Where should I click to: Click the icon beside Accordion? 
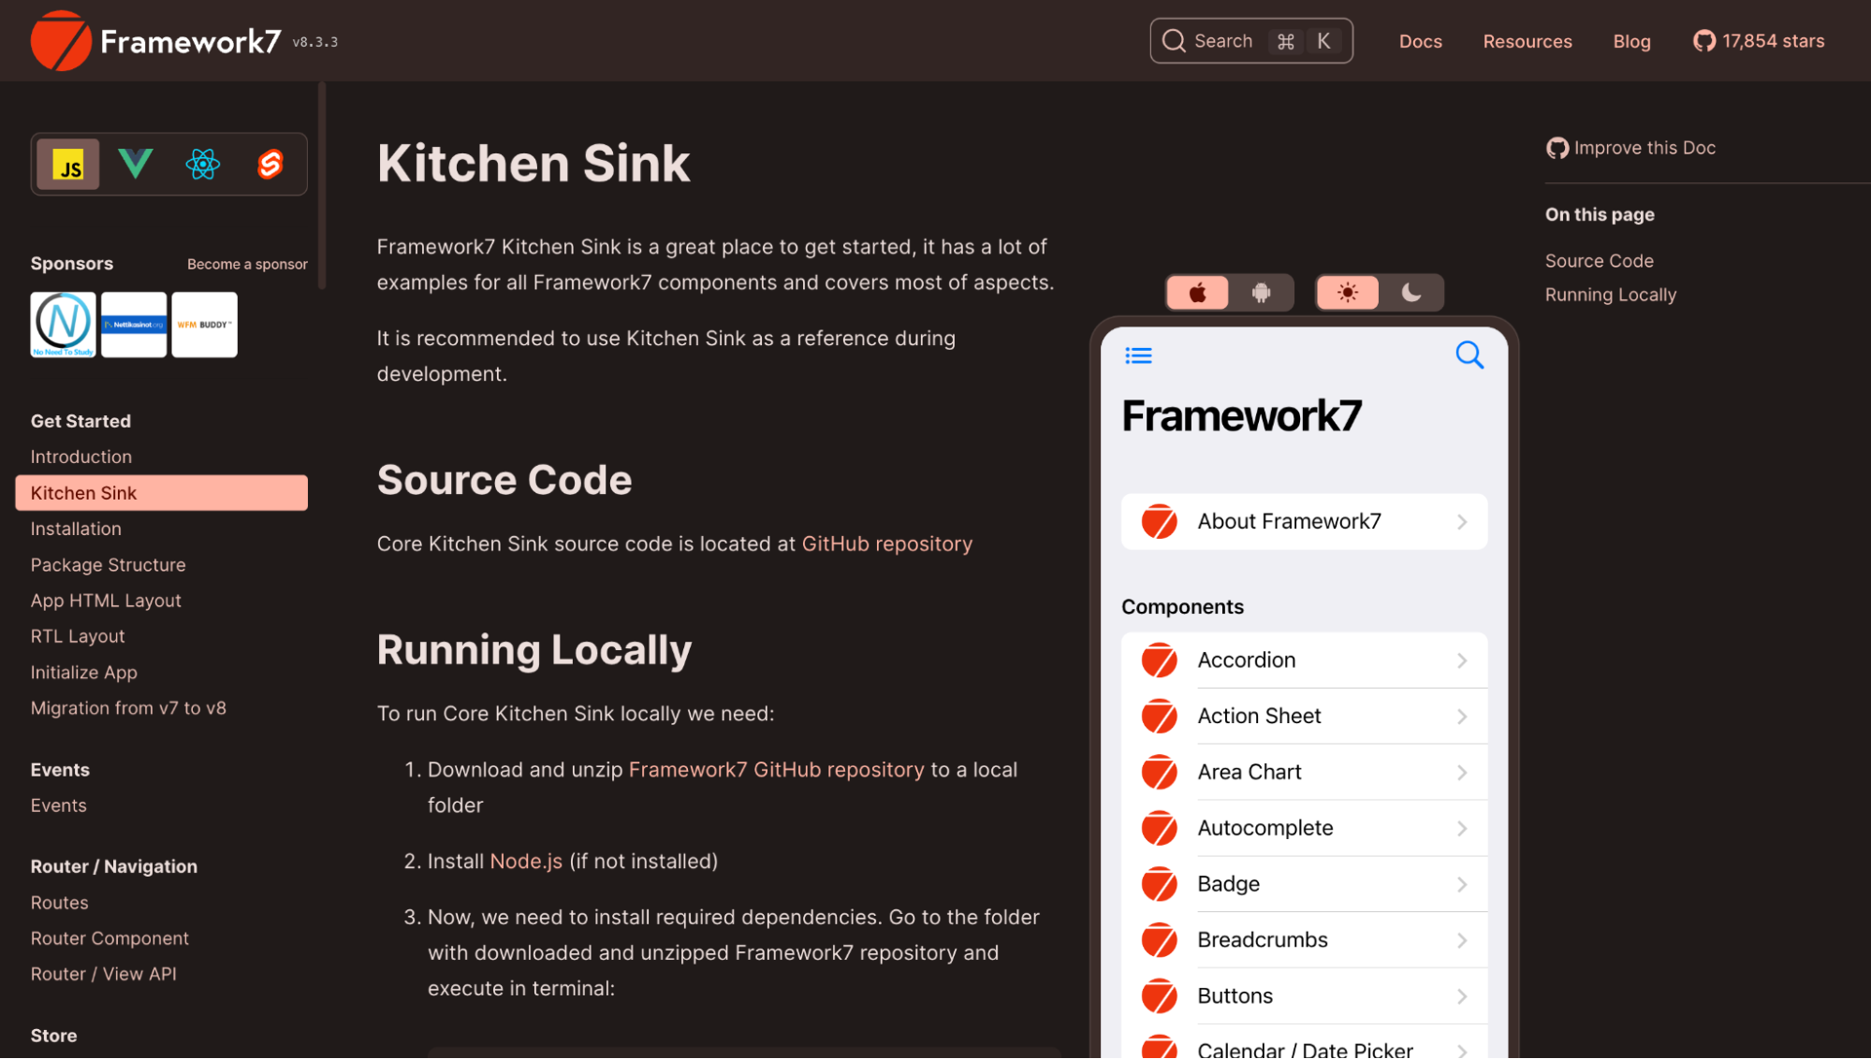(1159, 660)
